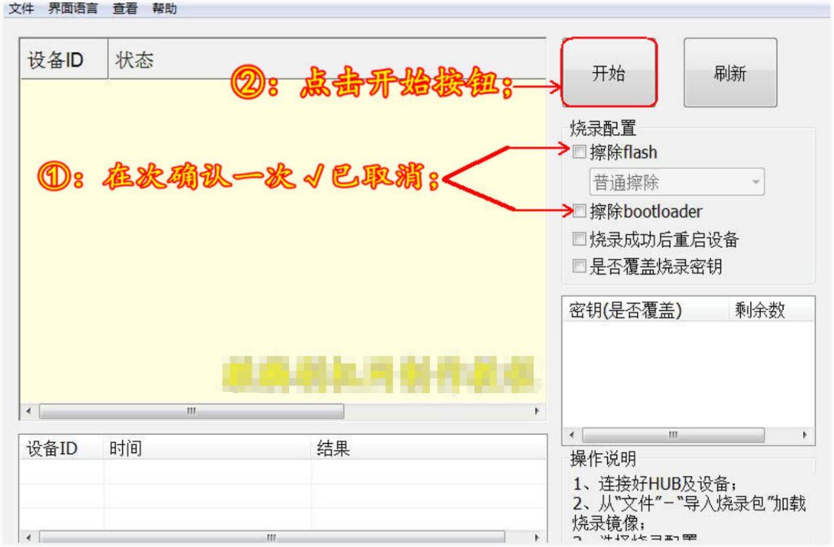
Task: Click the 时间 column header
Action: pos(207,448)
